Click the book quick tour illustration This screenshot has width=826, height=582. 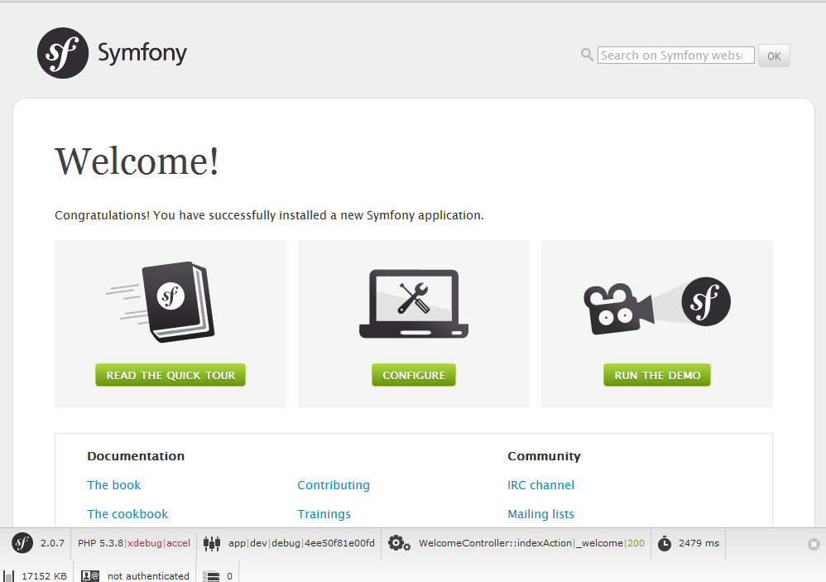pos(161,302)
